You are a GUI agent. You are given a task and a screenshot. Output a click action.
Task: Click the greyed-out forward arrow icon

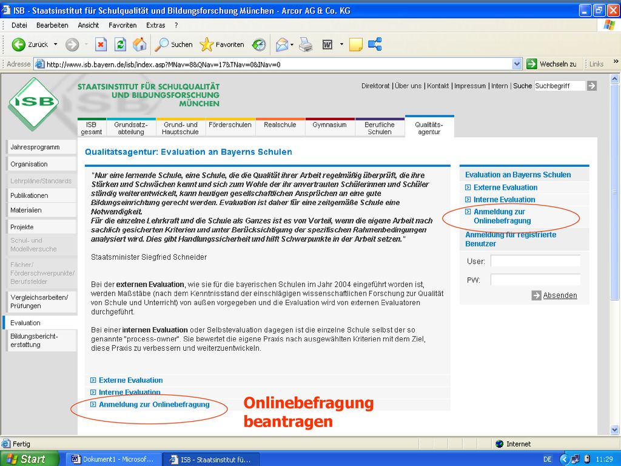point(72,44)
